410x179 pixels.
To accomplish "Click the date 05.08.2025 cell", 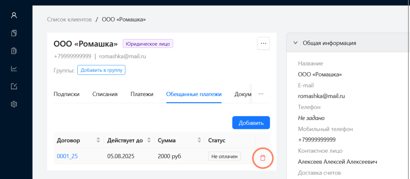I will point(121,156).
